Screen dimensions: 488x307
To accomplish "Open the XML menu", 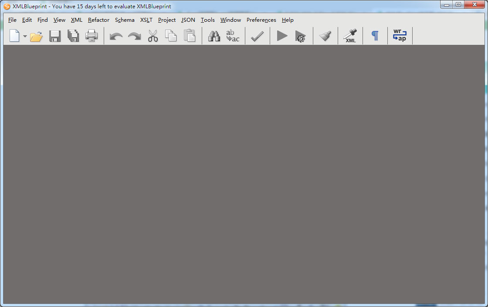I will [x=77, y=20].
